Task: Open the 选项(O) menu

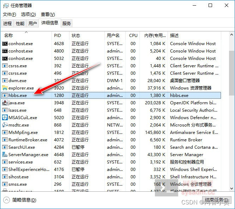Action: tap(29, 14)
